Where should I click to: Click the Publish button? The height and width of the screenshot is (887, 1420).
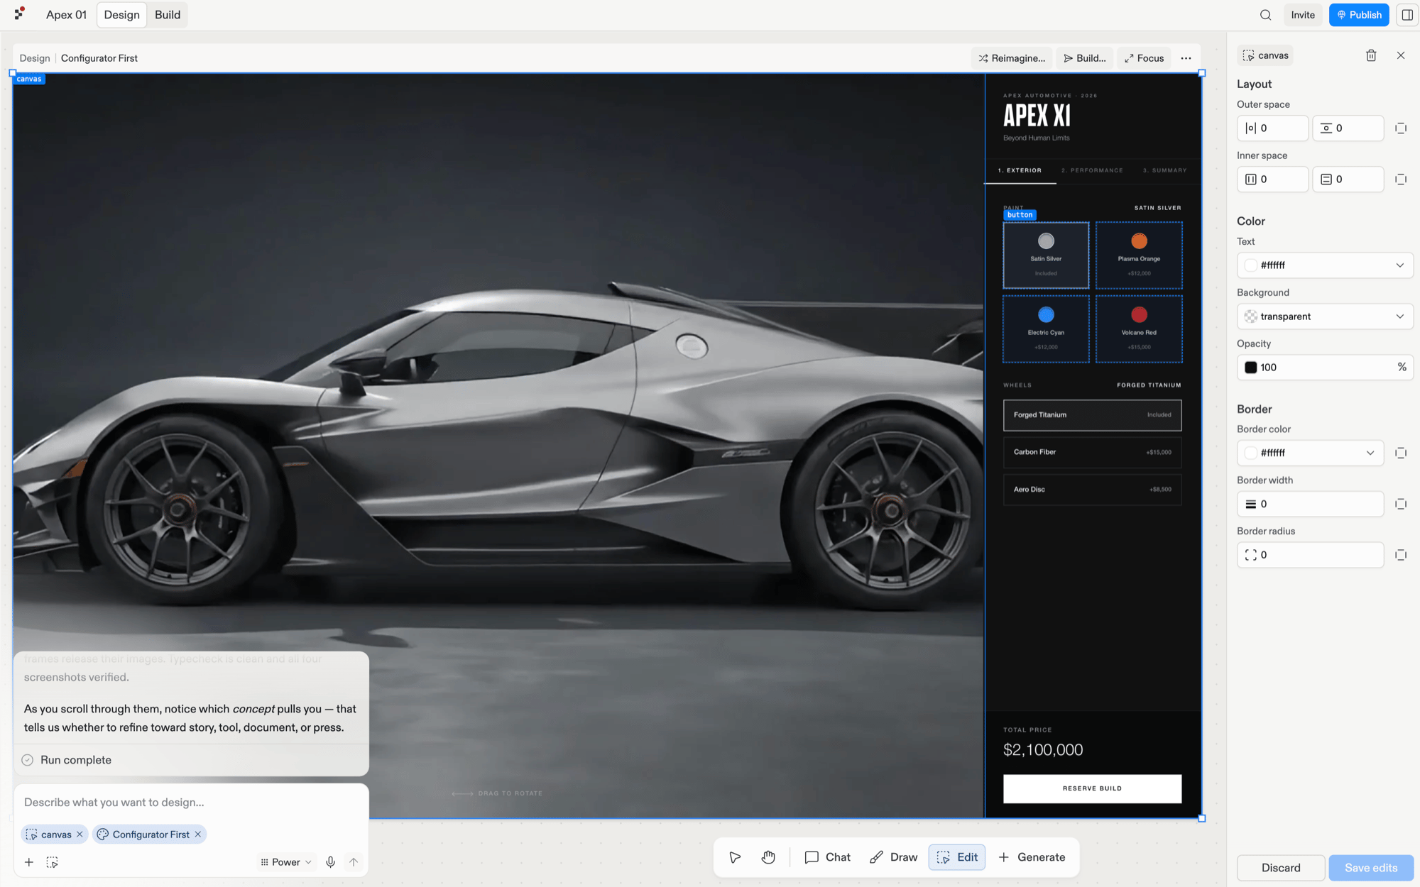pos(1359,15)
